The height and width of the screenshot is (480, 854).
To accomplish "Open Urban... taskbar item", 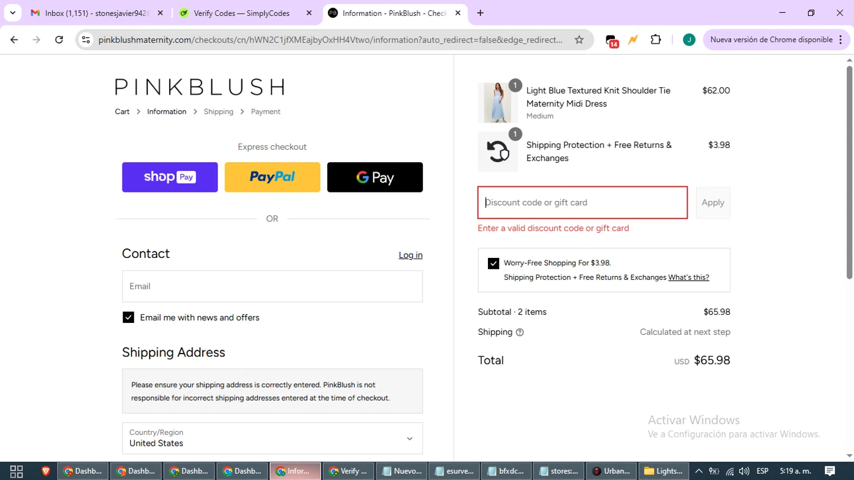I will pos(612,471).
